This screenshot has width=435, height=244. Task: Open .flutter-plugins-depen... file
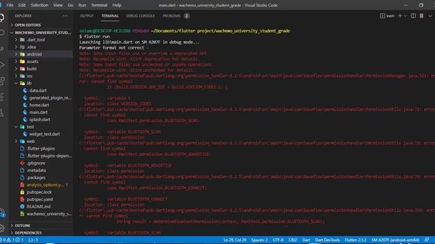[x=49, y=156]
